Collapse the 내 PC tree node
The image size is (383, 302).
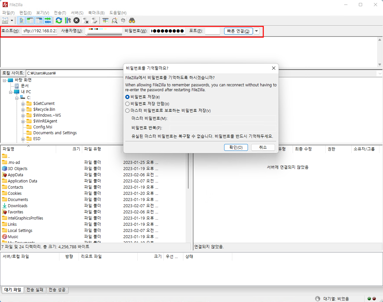[10, 92]
